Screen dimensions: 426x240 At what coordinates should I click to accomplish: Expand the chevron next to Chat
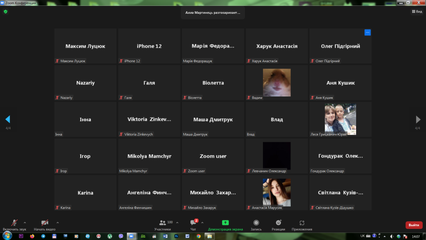203,222
